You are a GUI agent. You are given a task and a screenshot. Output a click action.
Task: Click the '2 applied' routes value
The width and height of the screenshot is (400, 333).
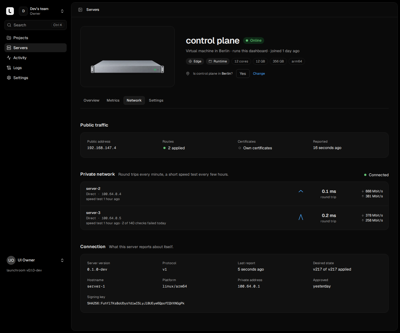pos(176,148)
